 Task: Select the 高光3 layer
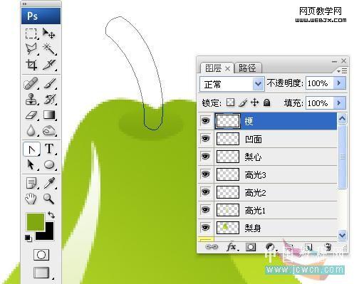pyautogui.click(x=276, y=174)
